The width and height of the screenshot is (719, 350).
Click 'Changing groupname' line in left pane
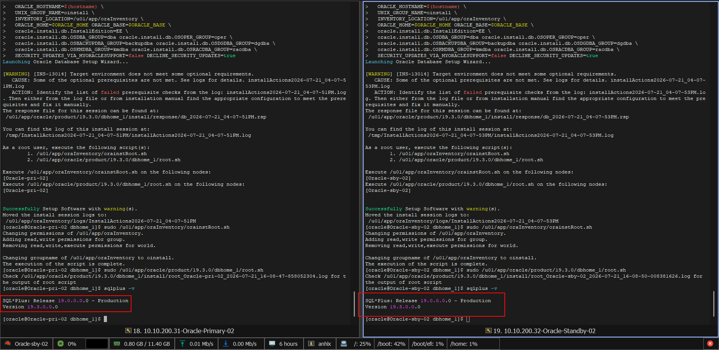88,258
